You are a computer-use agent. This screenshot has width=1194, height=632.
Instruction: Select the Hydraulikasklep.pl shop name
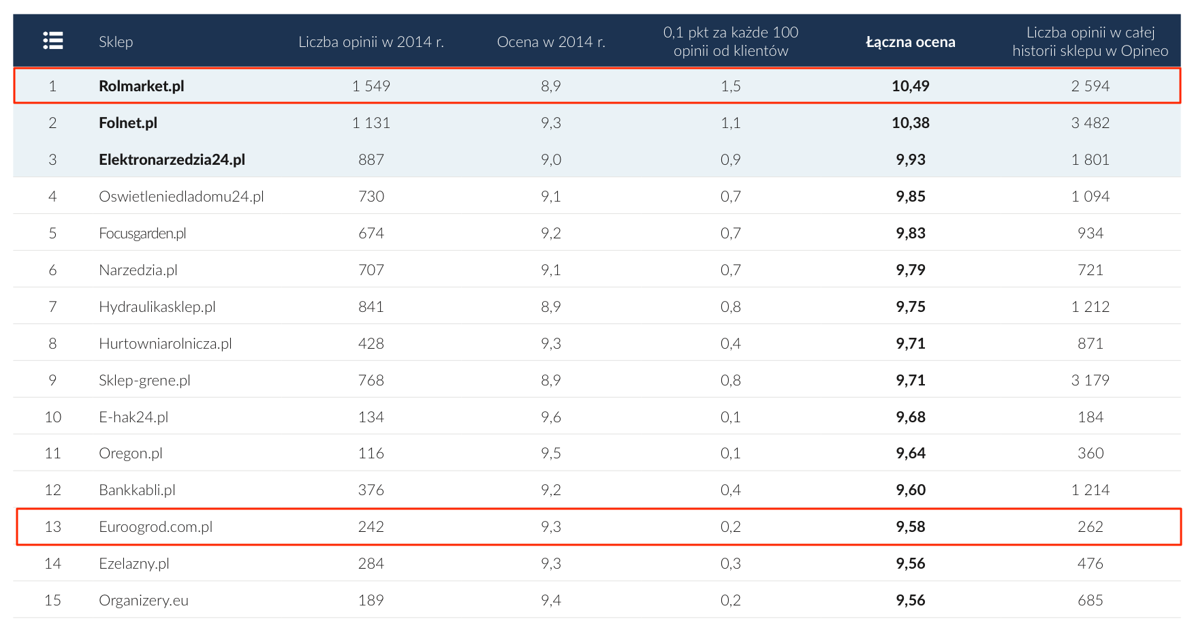pyautogui.click(x=157, y=306)
